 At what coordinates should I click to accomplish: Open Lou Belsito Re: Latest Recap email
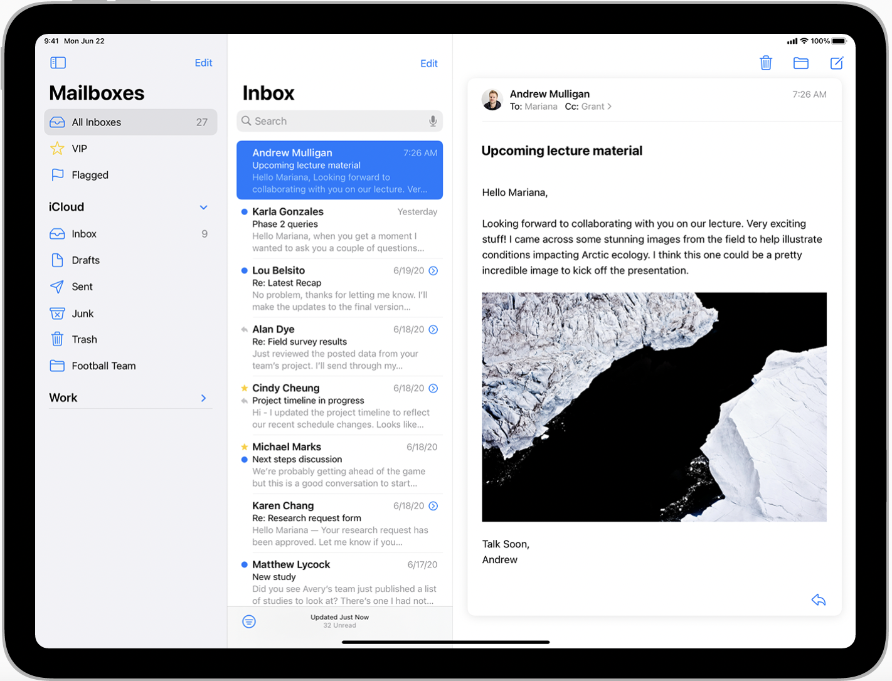(339, 288)
